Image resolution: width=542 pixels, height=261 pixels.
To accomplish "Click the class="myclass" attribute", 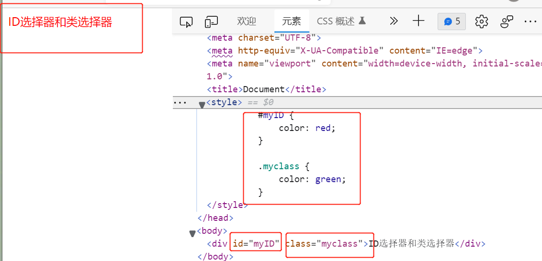I will pyautogui.click(x=325, y=244).
